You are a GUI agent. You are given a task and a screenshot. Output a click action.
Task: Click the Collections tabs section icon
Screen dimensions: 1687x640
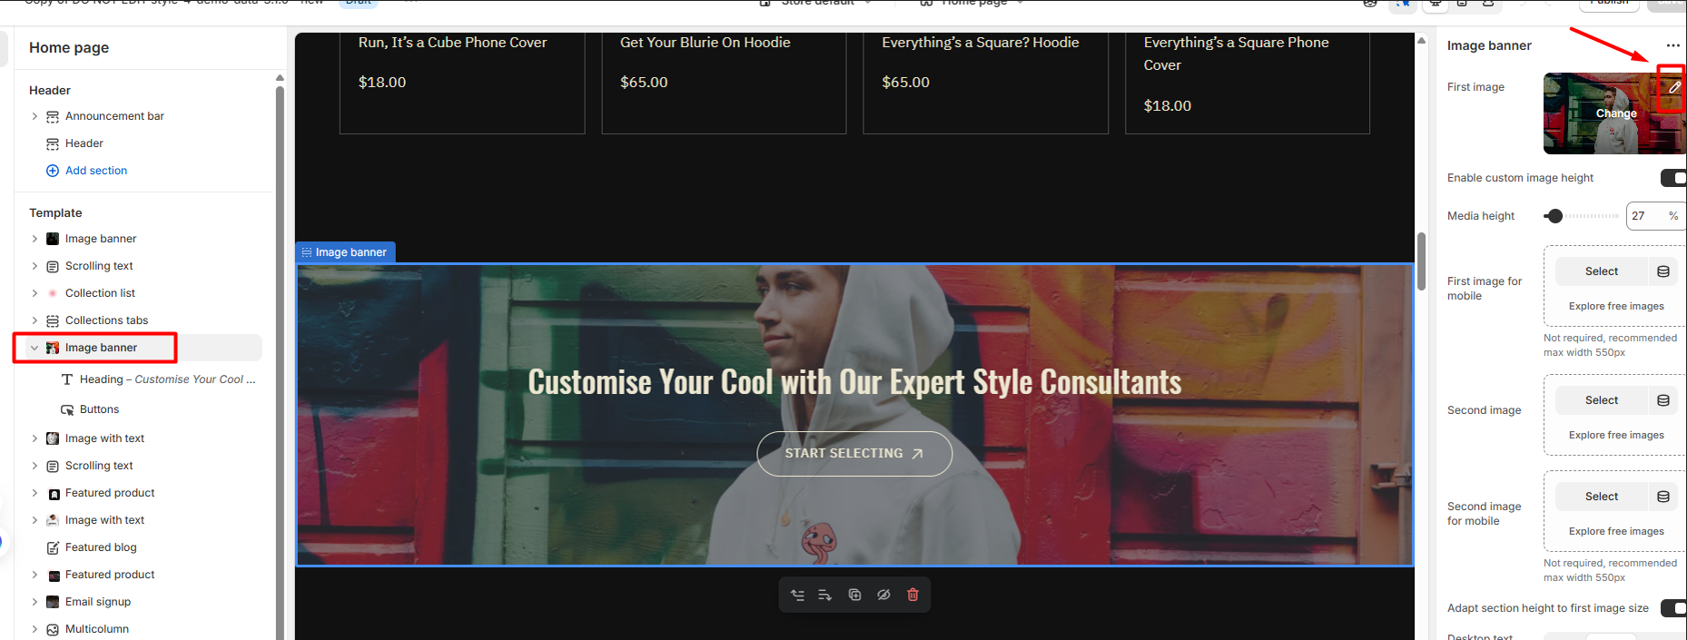pos(53,320)
